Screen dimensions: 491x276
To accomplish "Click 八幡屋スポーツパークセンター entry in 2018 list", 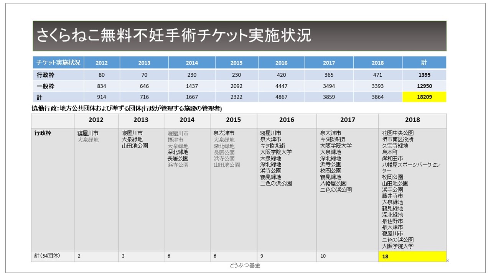I will pyautogui.click(x=411, y=168).
